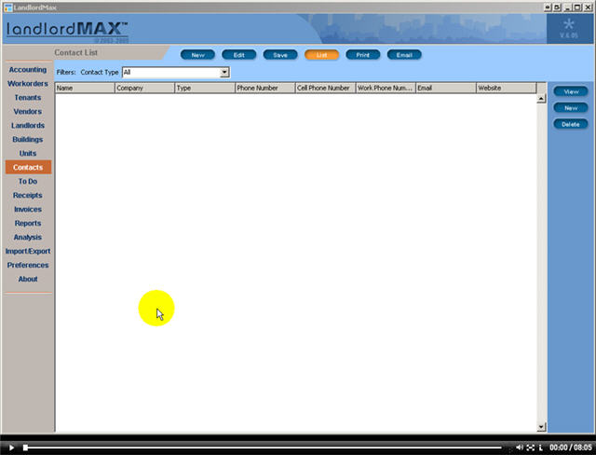Click the Delete button in right panel
Screen dimensions: 596x455
pos(571,124)
